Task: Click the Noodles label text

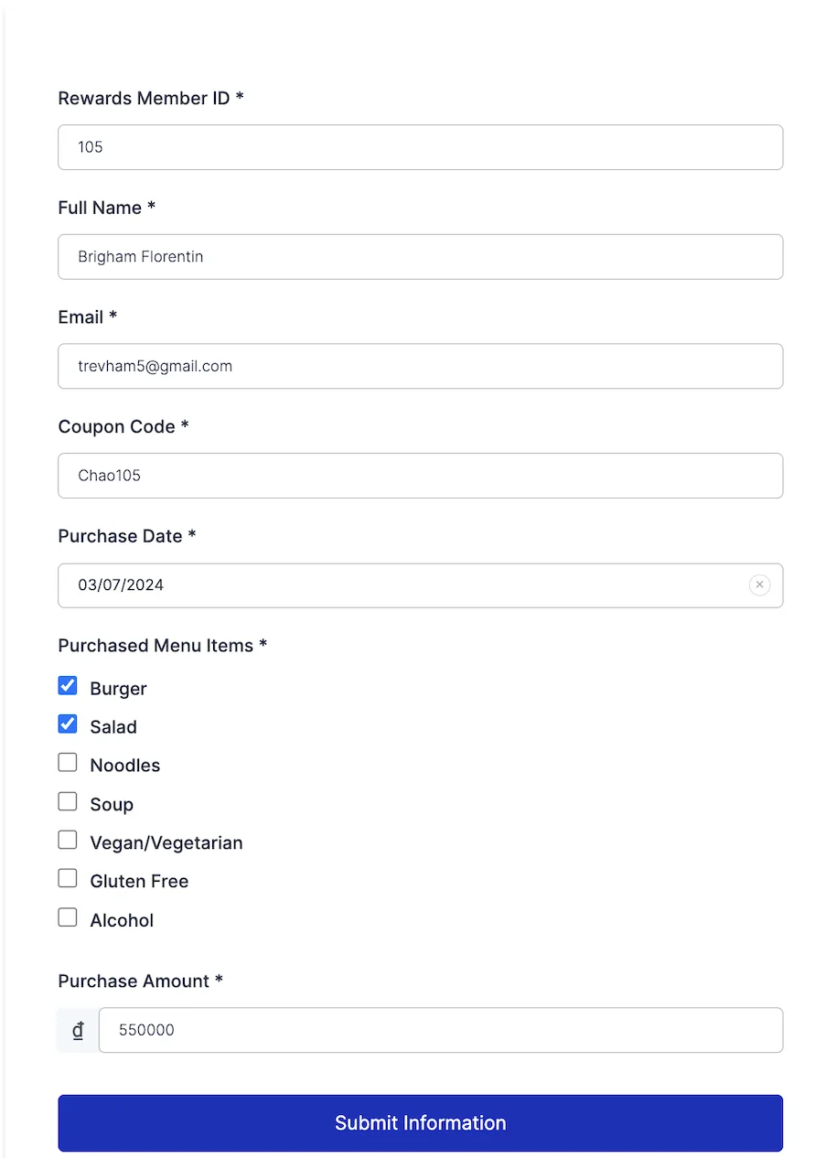Action: click(125, 766)
